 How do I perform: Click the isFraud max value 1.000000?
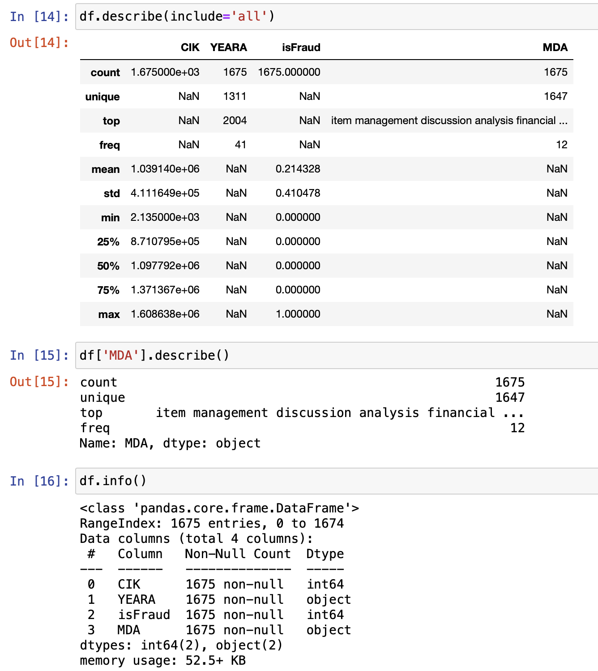[298, 314]
